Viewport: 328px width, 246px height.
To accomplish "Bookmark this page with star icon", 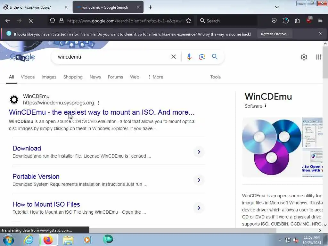I will click(189, 21).
